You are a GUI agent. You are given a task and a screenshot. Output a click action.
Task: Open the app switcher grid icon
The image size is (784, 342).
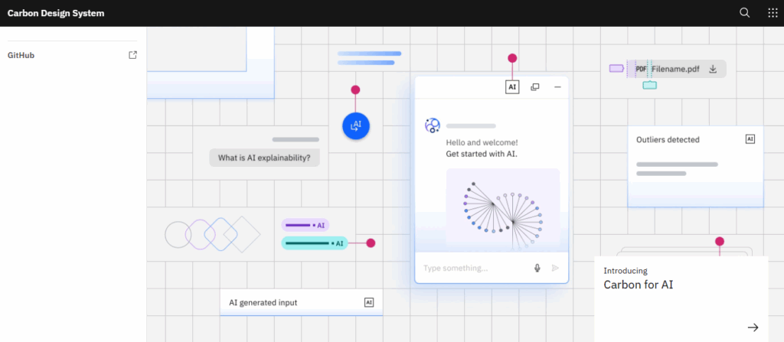click(x=773, y=13)
